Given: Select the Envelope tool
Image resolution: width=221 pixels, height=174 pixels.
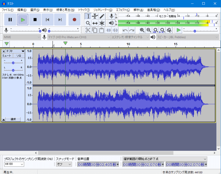Looking at the screenshot, I should tap(95, 16).
